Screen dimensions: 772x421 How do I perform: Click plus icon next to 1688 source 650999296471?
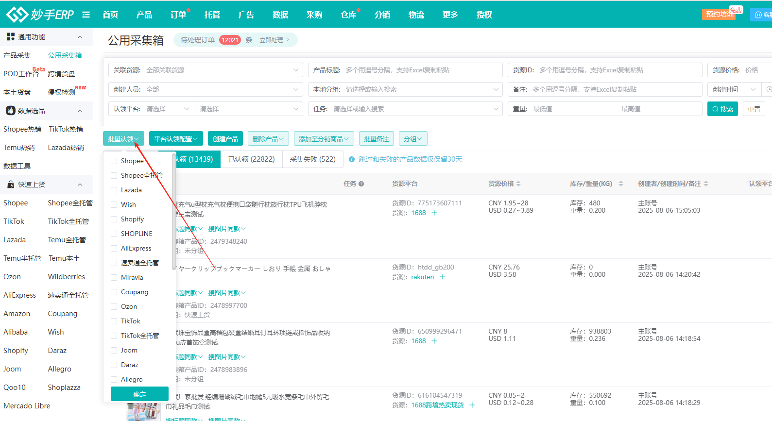click(434, 341)
